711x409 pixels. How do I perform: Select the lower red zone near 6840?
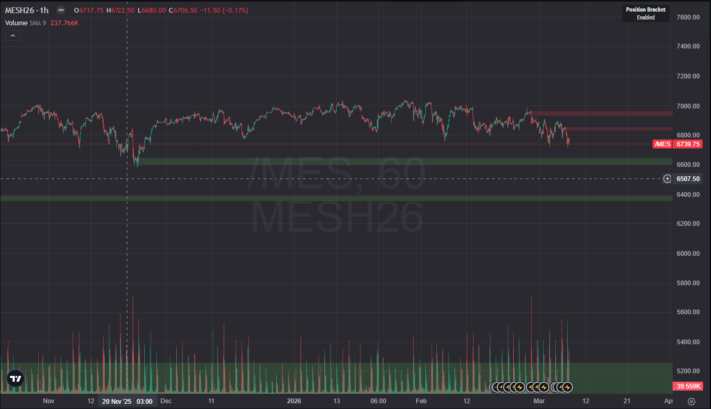[x=619, y=129]
